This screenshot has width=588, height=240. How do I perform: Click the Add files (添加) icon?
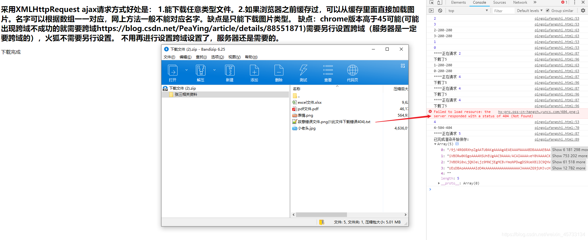254,73
